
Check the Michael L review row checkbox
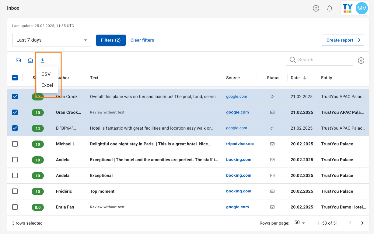(x=15, y=144)
